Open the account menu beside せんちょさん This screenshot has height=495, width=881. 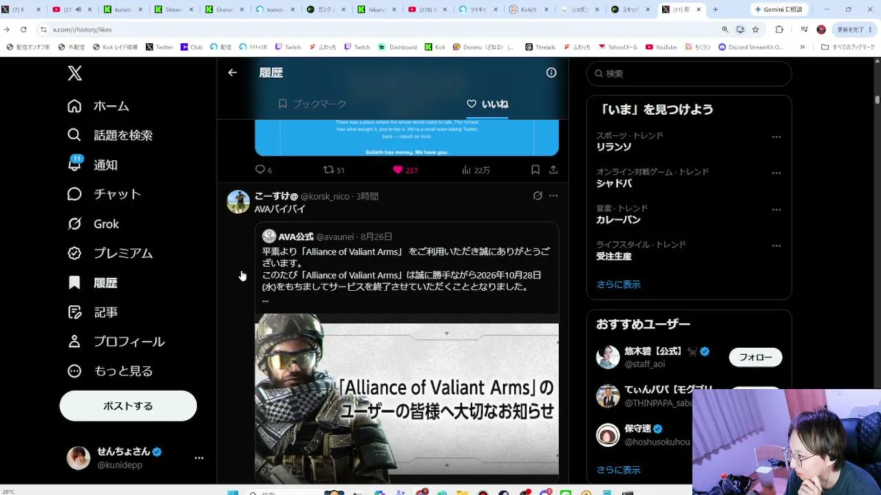click(199, 458)
